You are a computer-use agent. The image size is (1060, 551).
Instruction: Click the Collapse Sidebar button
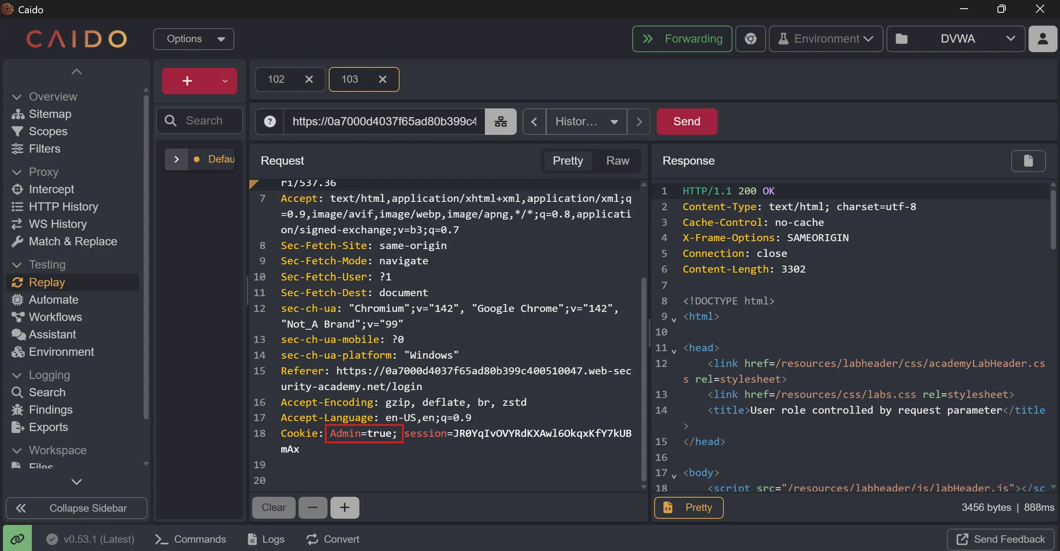click(77, 508)
